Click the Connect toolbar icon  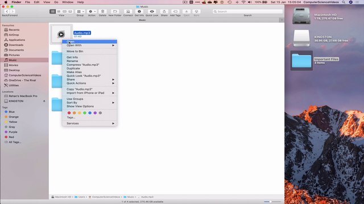pos(128,11)
